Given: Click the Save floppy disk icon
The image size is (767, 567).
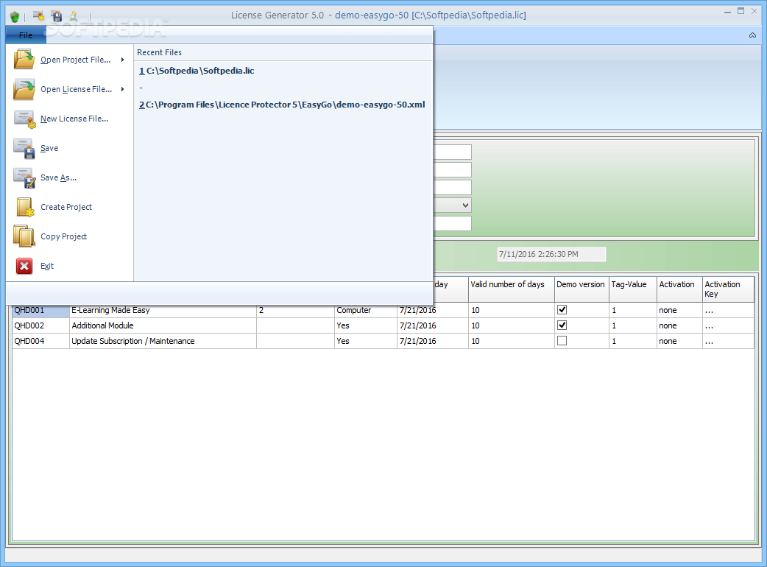Looking at the screenshot, I should pyautogui.click(x=24, y=148).
